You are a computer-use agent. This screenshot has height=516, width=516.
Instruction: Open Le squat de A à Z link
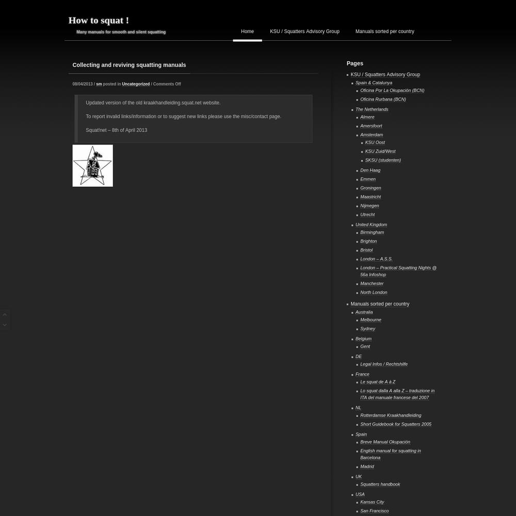(378, 382)
